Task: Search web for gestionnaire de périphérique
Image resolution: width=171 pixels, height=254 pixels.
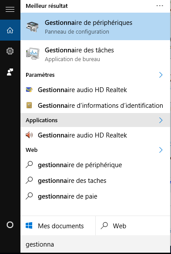Action: 95,165
